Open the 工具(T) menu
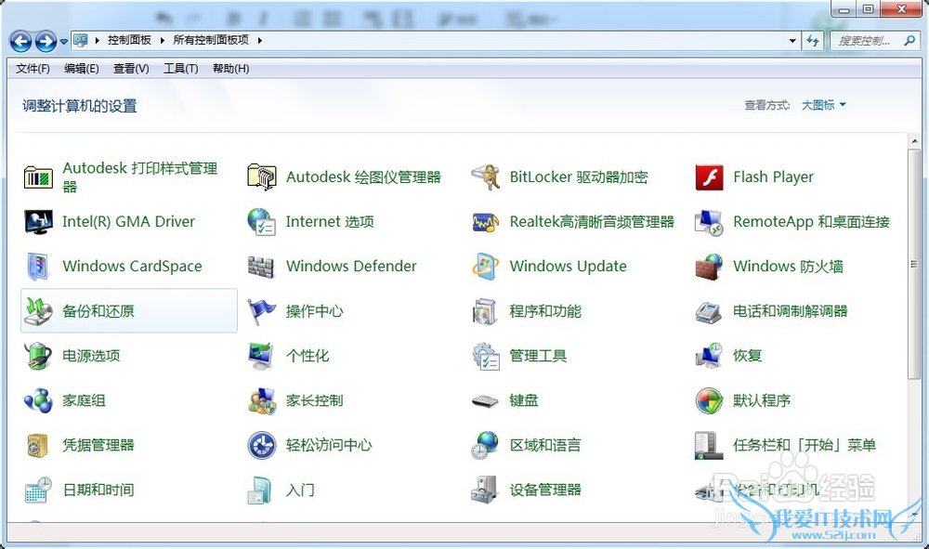Viewport: 929px width, 549px height. (x=181, y=69)
